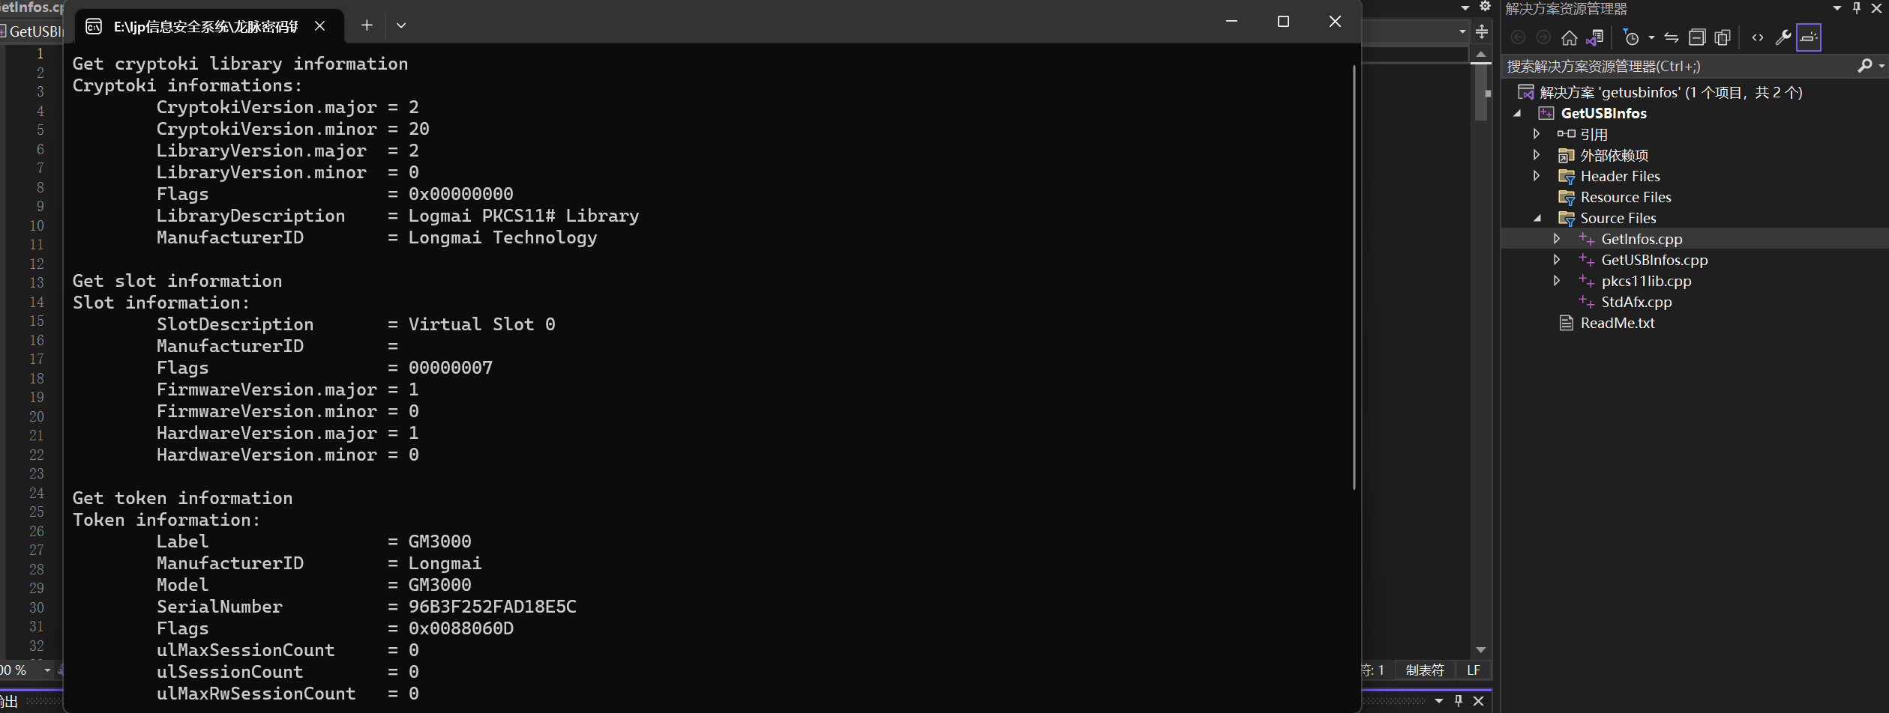Expand the pkcs11lib.cpp file node
The width and height of the screenshot is (1889, 713).
pos(1557,281)
